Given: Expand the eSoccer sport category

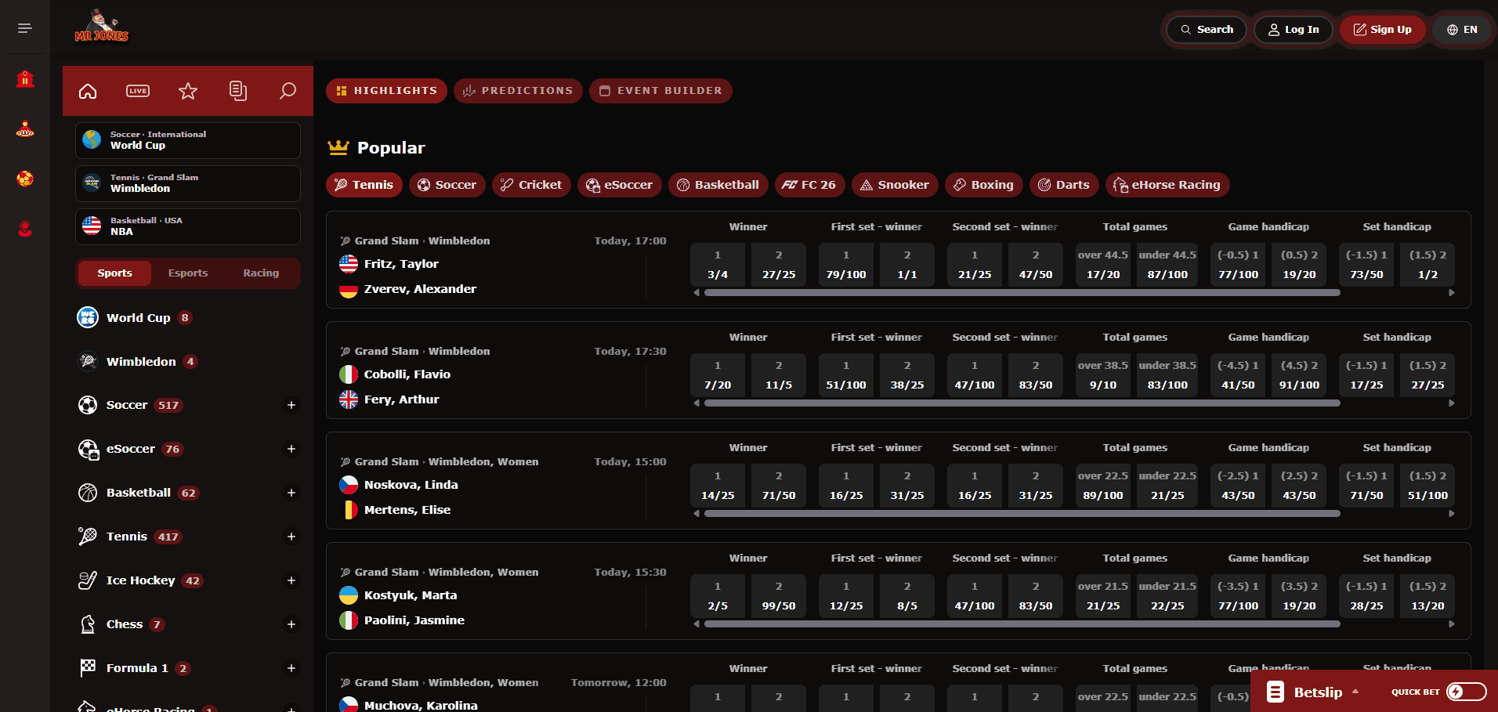Looking at the screenshot, I should pos(291,449).
